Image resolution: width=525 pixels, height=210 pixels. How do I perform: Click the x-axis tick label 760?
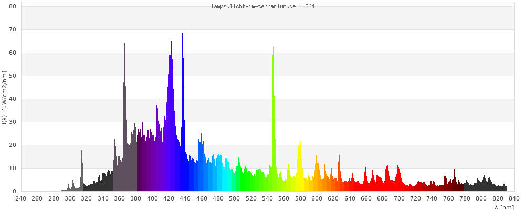tap(449, 198)
